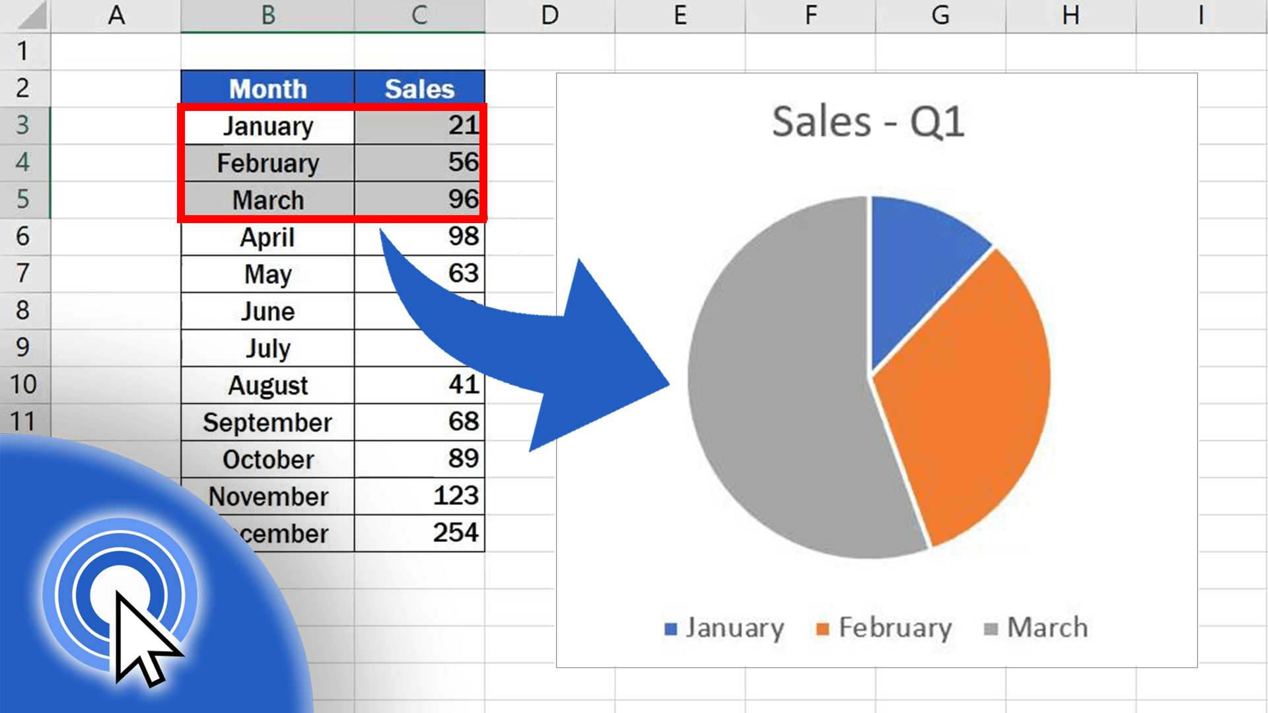Select column B header
The width and height of the screenshot is (1268, 713).
pyautogui.click(x=267, y=15)
